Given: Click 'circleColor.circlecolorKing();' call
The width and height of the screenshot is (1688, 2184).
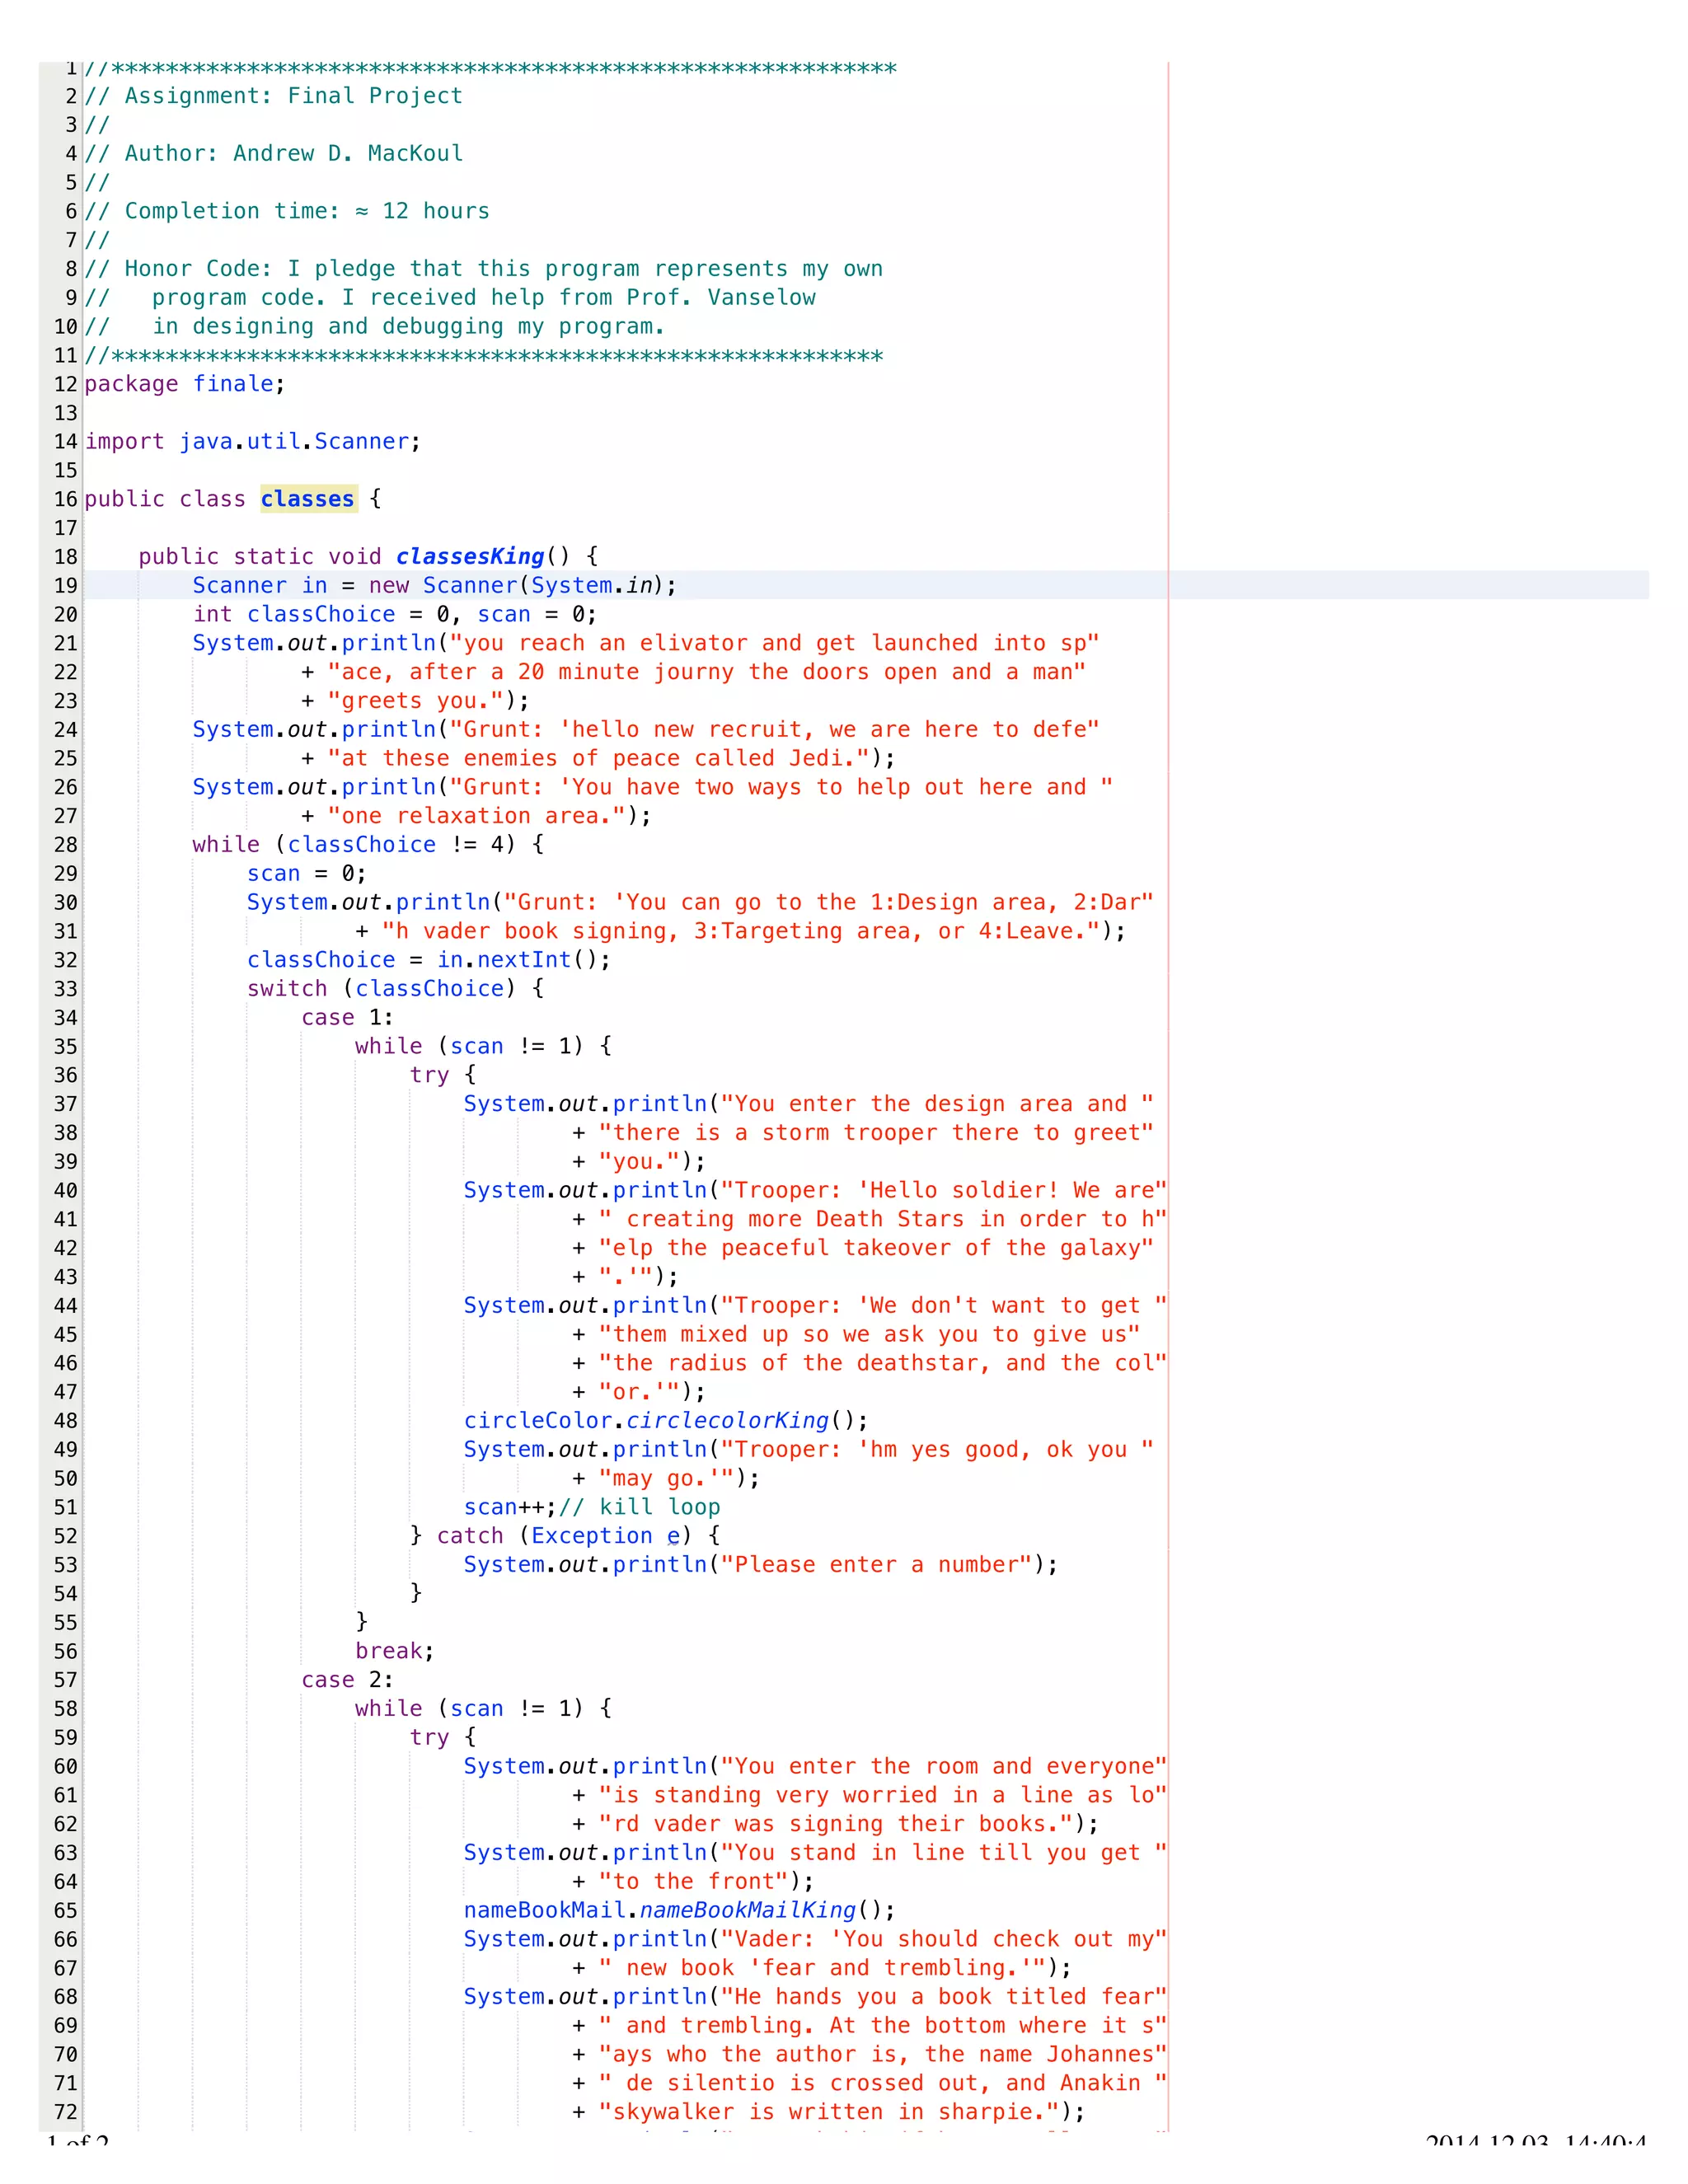Looking at the screenshot, I should (666, 1421).
